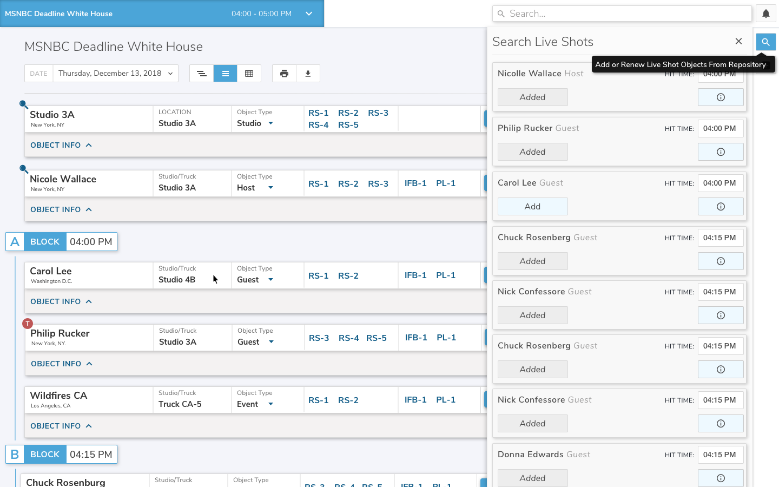
Task: Open info icon for Carol Lee result
Action: coord(721,206)
